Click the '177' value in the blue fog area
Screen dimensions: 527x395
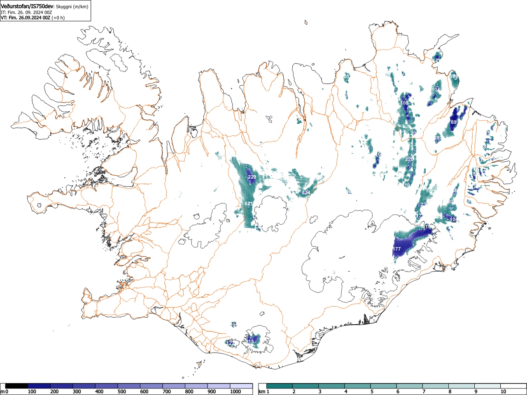click(x=396, y=249)
